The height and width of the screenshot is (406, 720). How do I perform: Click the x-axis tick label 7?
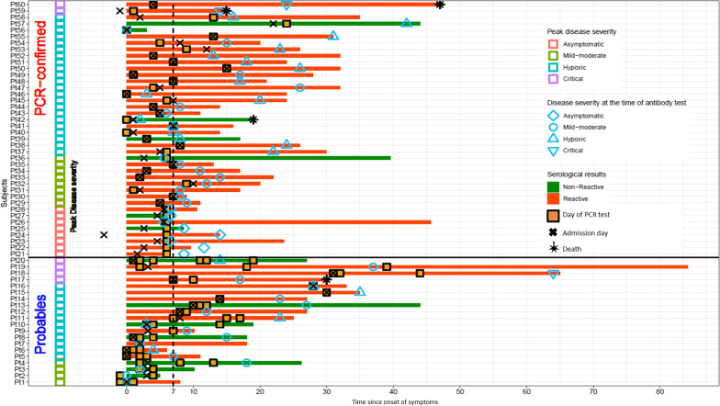click(173, 391)
